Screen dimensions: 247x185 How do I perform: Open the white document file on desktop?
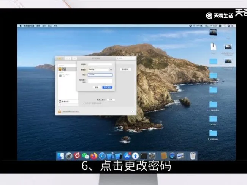click(213, 47)
